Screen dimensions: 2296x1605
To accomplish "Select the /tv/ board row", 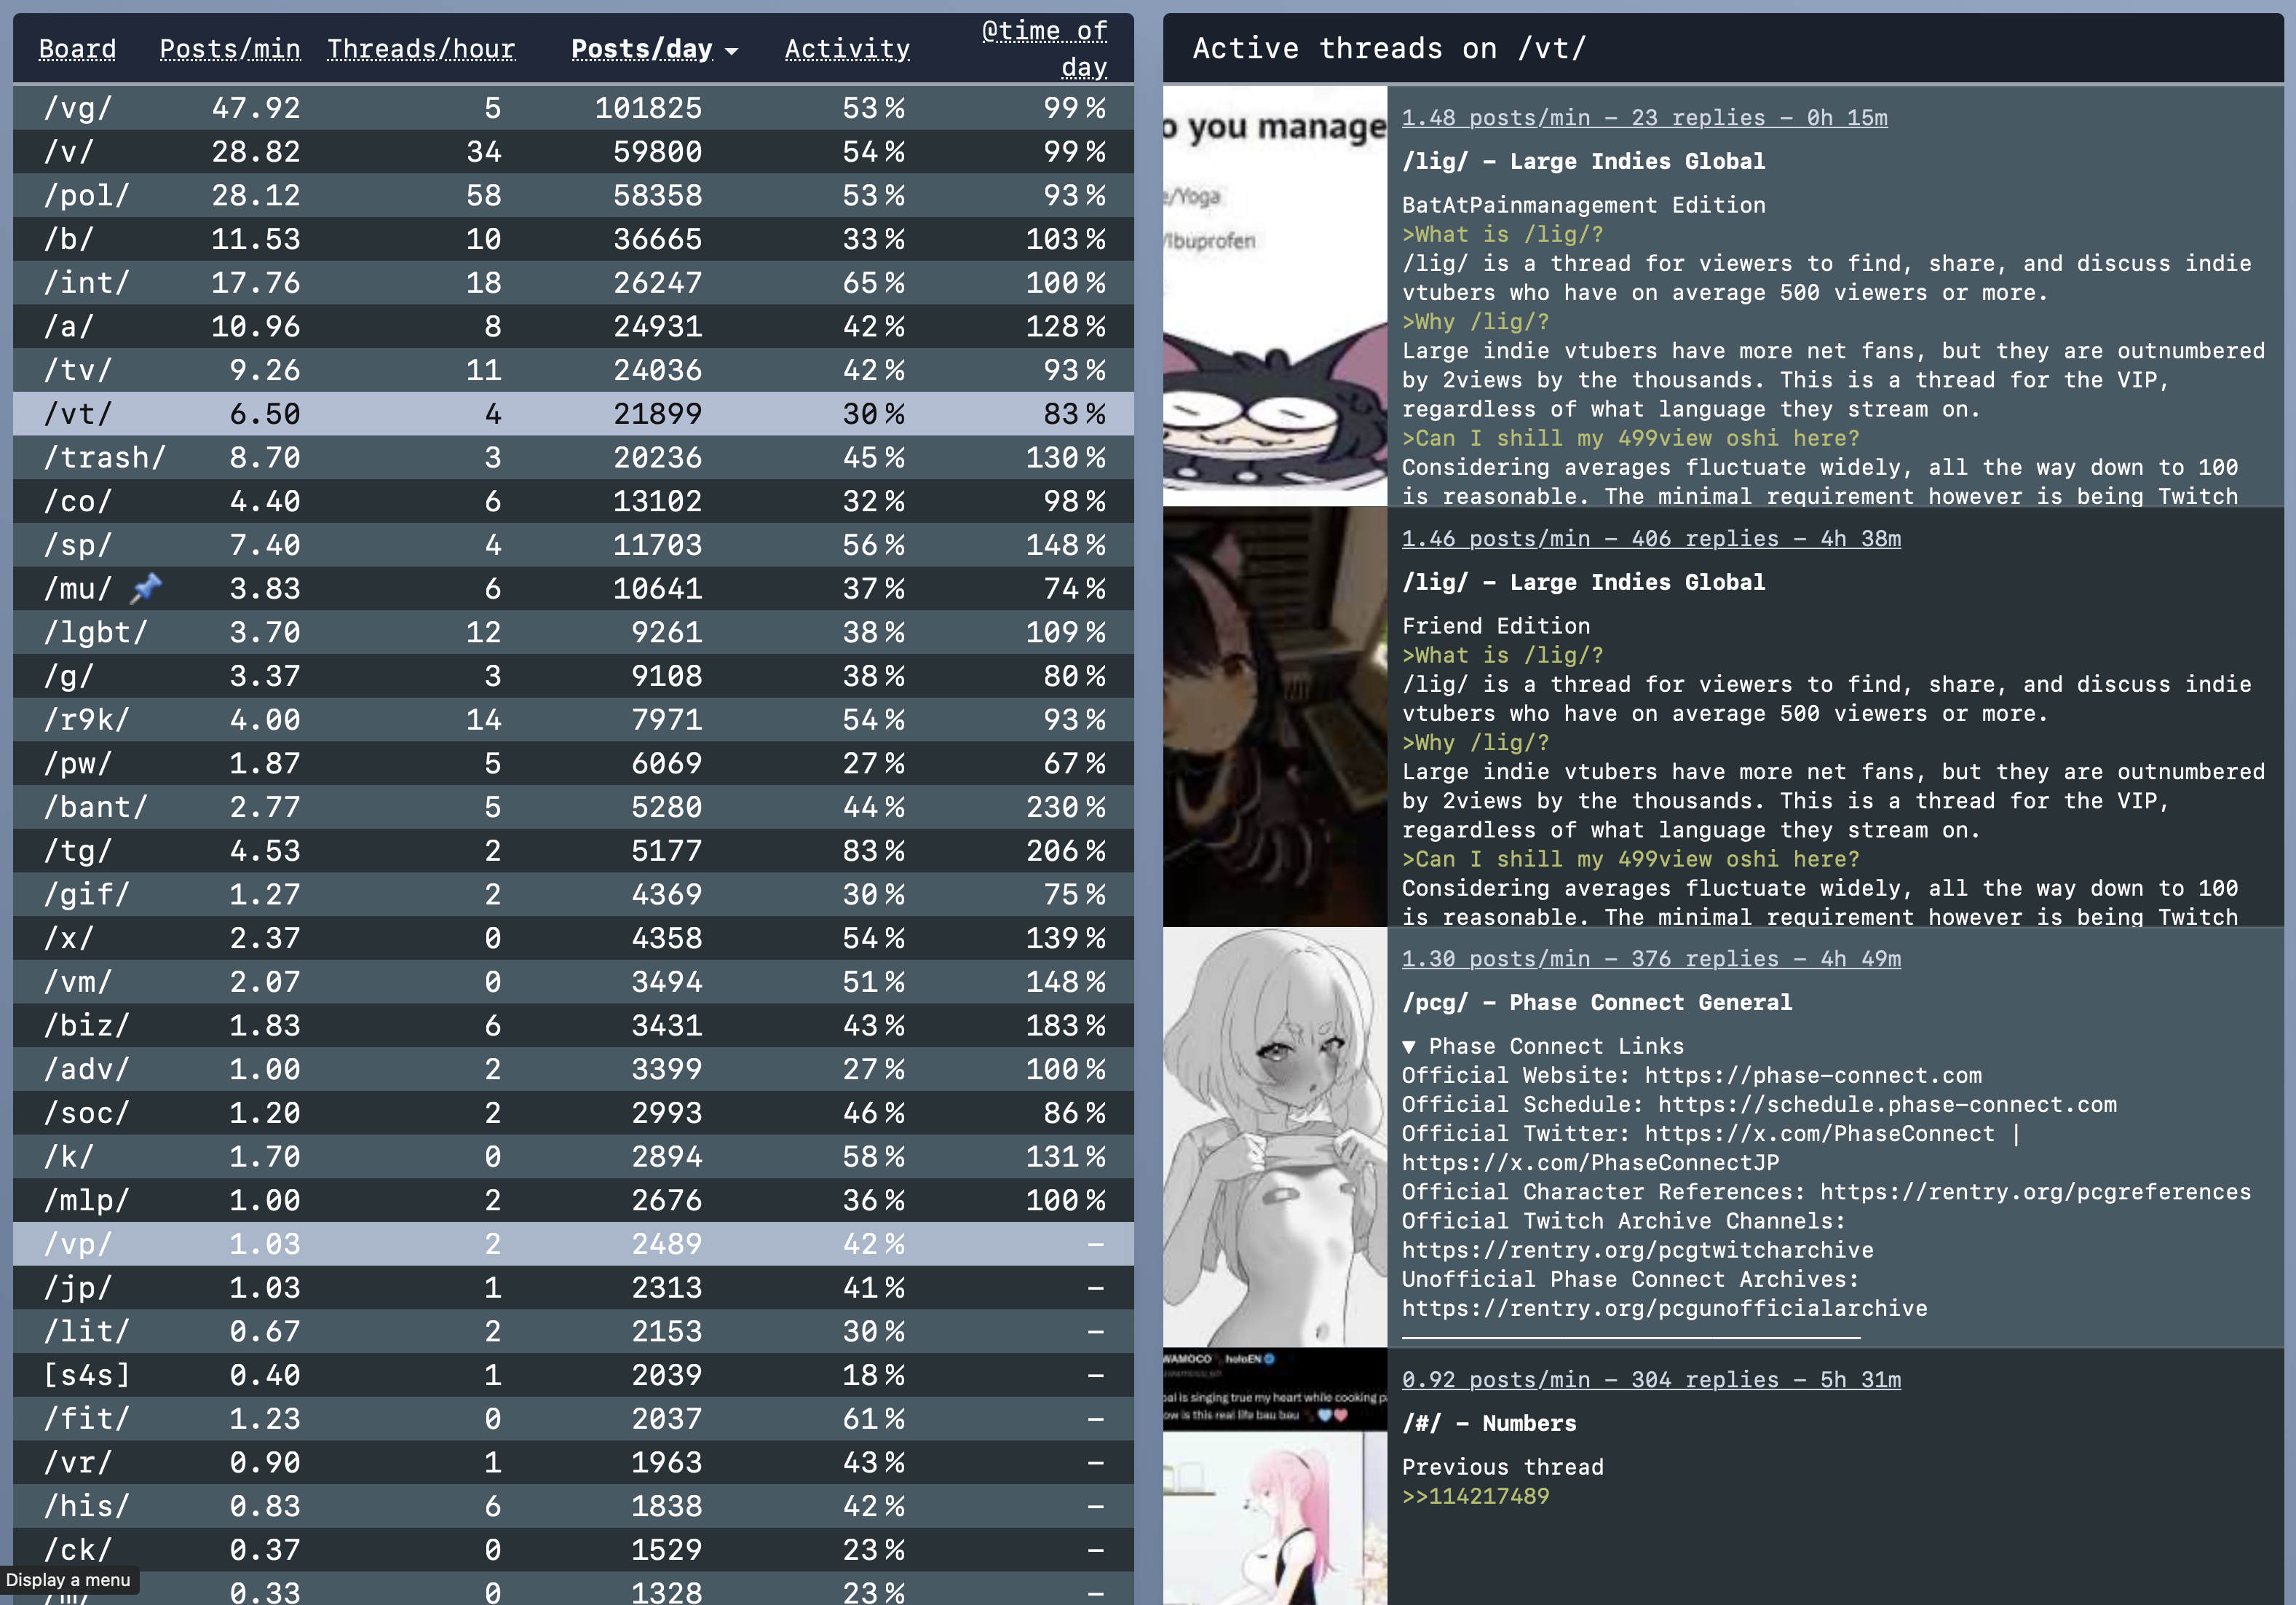I will click(573, 370).
